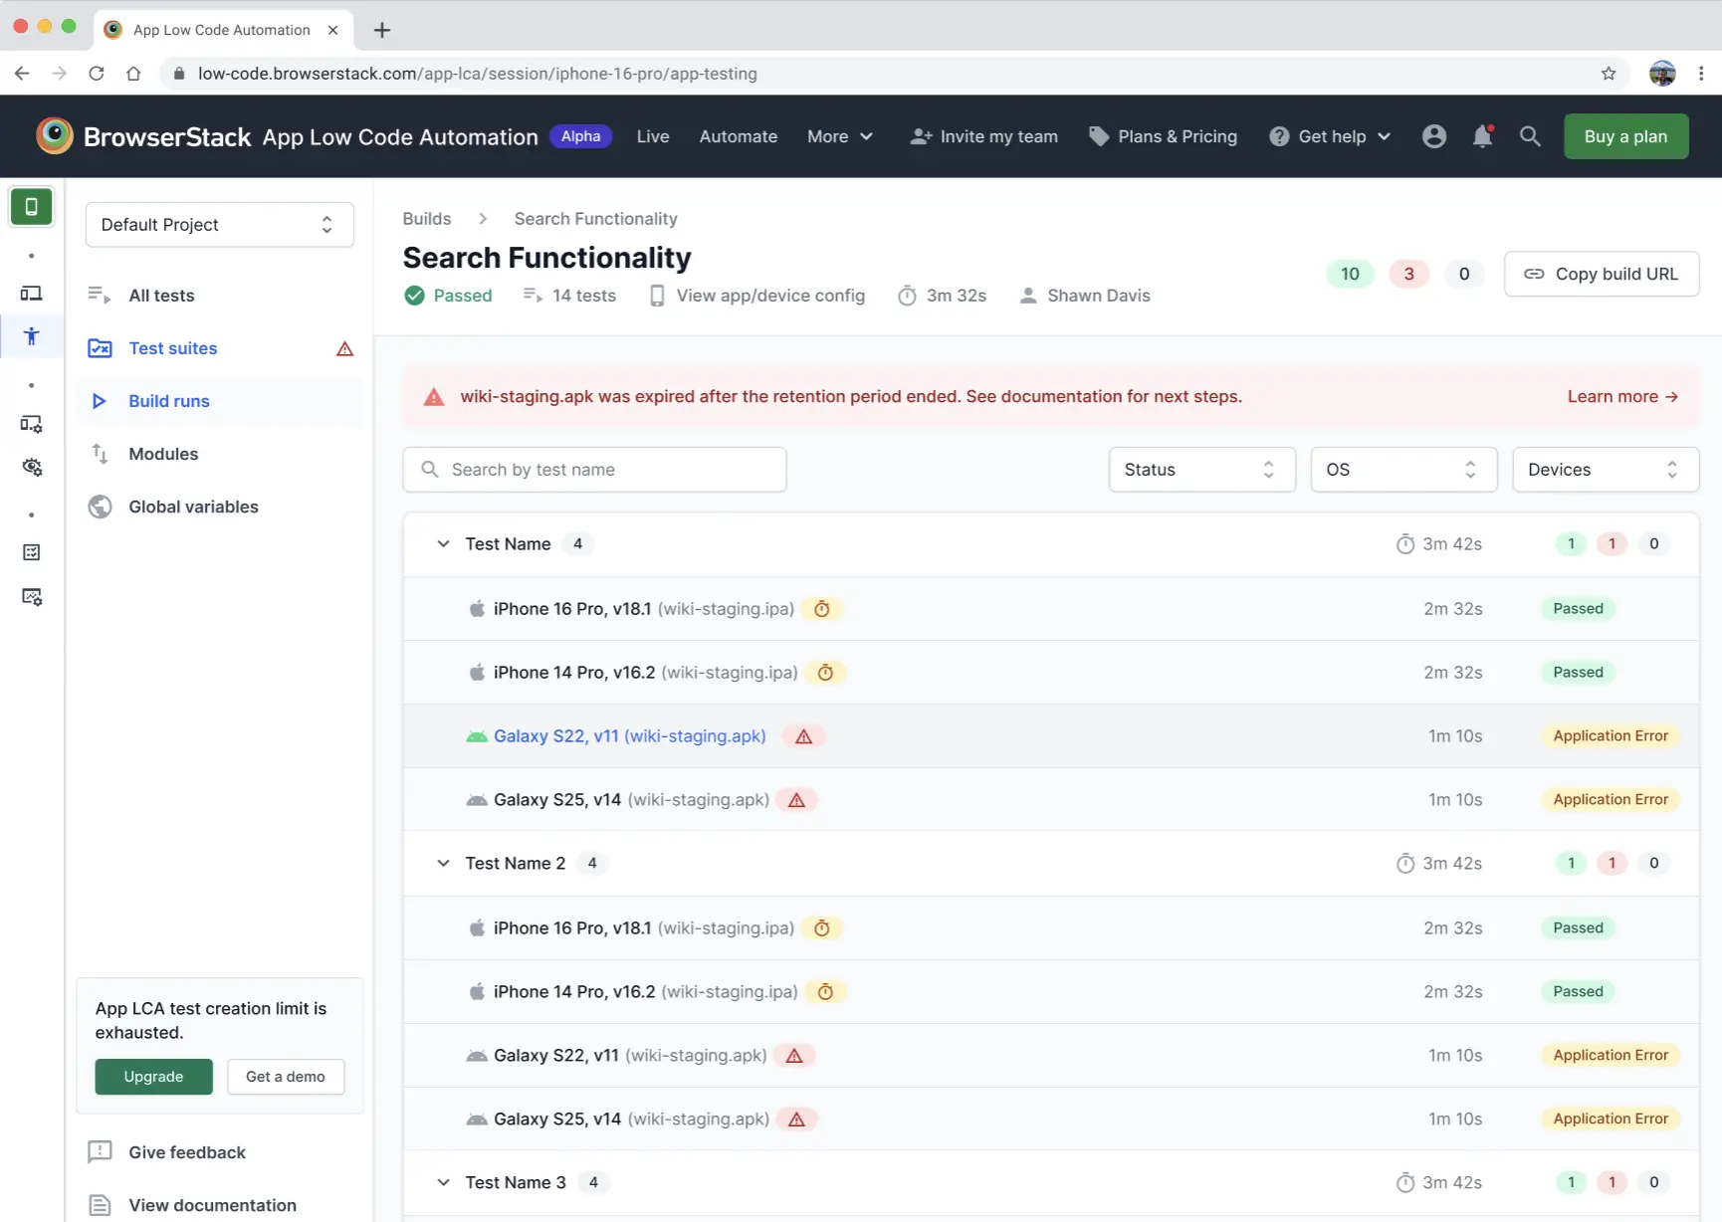
Task: Click the device settings icon in sidebar
Action: tap(31, 423)
